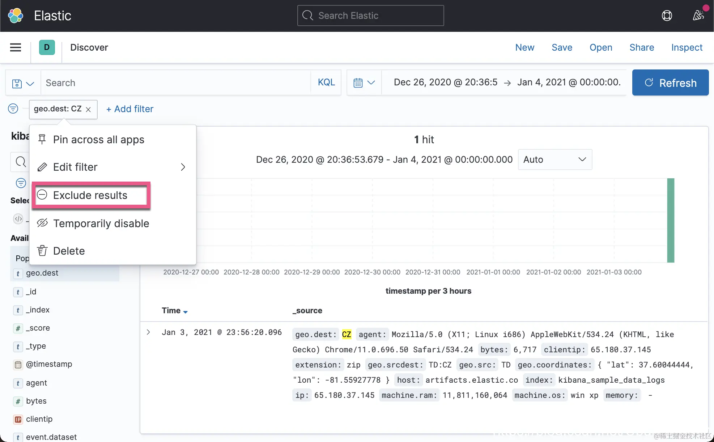Screen dimensions: 714x442
Task: Open the hamburger navigation menu
Action: click(16, 47)
